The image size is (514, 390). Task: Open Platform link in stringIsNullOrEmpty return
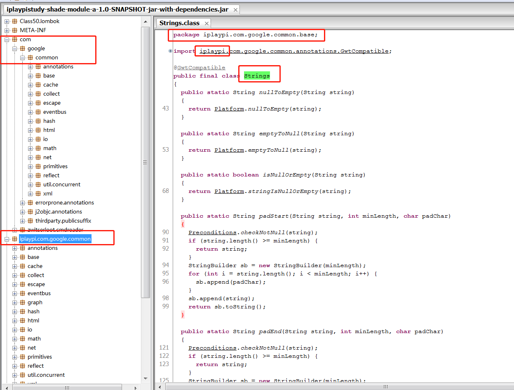pyautogui.click(x=229, y=191)
